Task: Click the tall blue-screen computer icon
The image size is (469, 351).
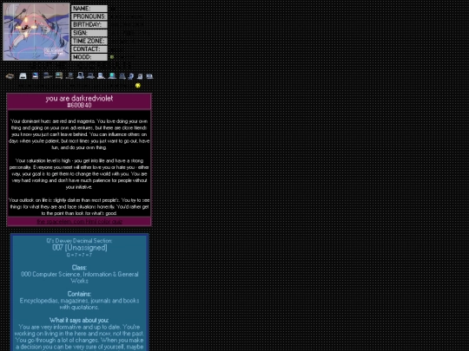Action: (x=80, y=75)
